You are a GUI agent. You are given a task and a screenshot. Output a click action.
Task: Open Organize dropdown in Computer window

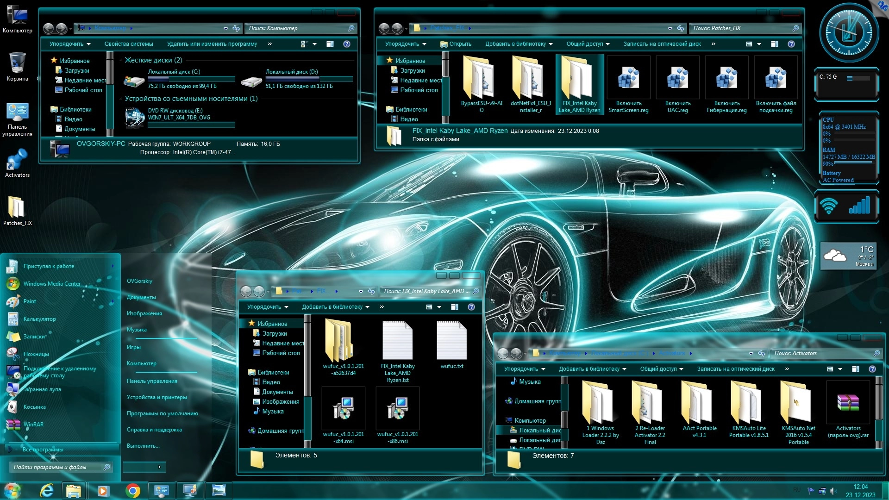click(70, 44)
